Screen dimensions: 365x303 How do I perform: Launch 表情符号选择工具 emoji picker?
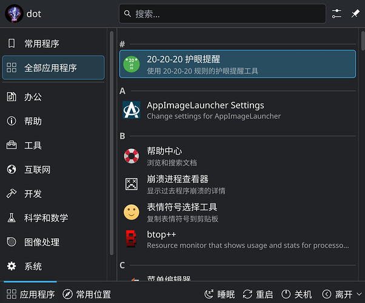pyautogui.click(x=237, y=212)
